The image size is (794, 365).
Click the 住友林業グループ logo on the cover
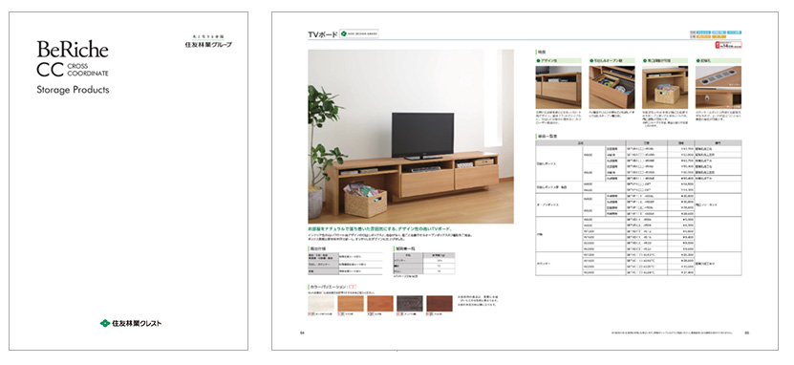pos(208,42)
